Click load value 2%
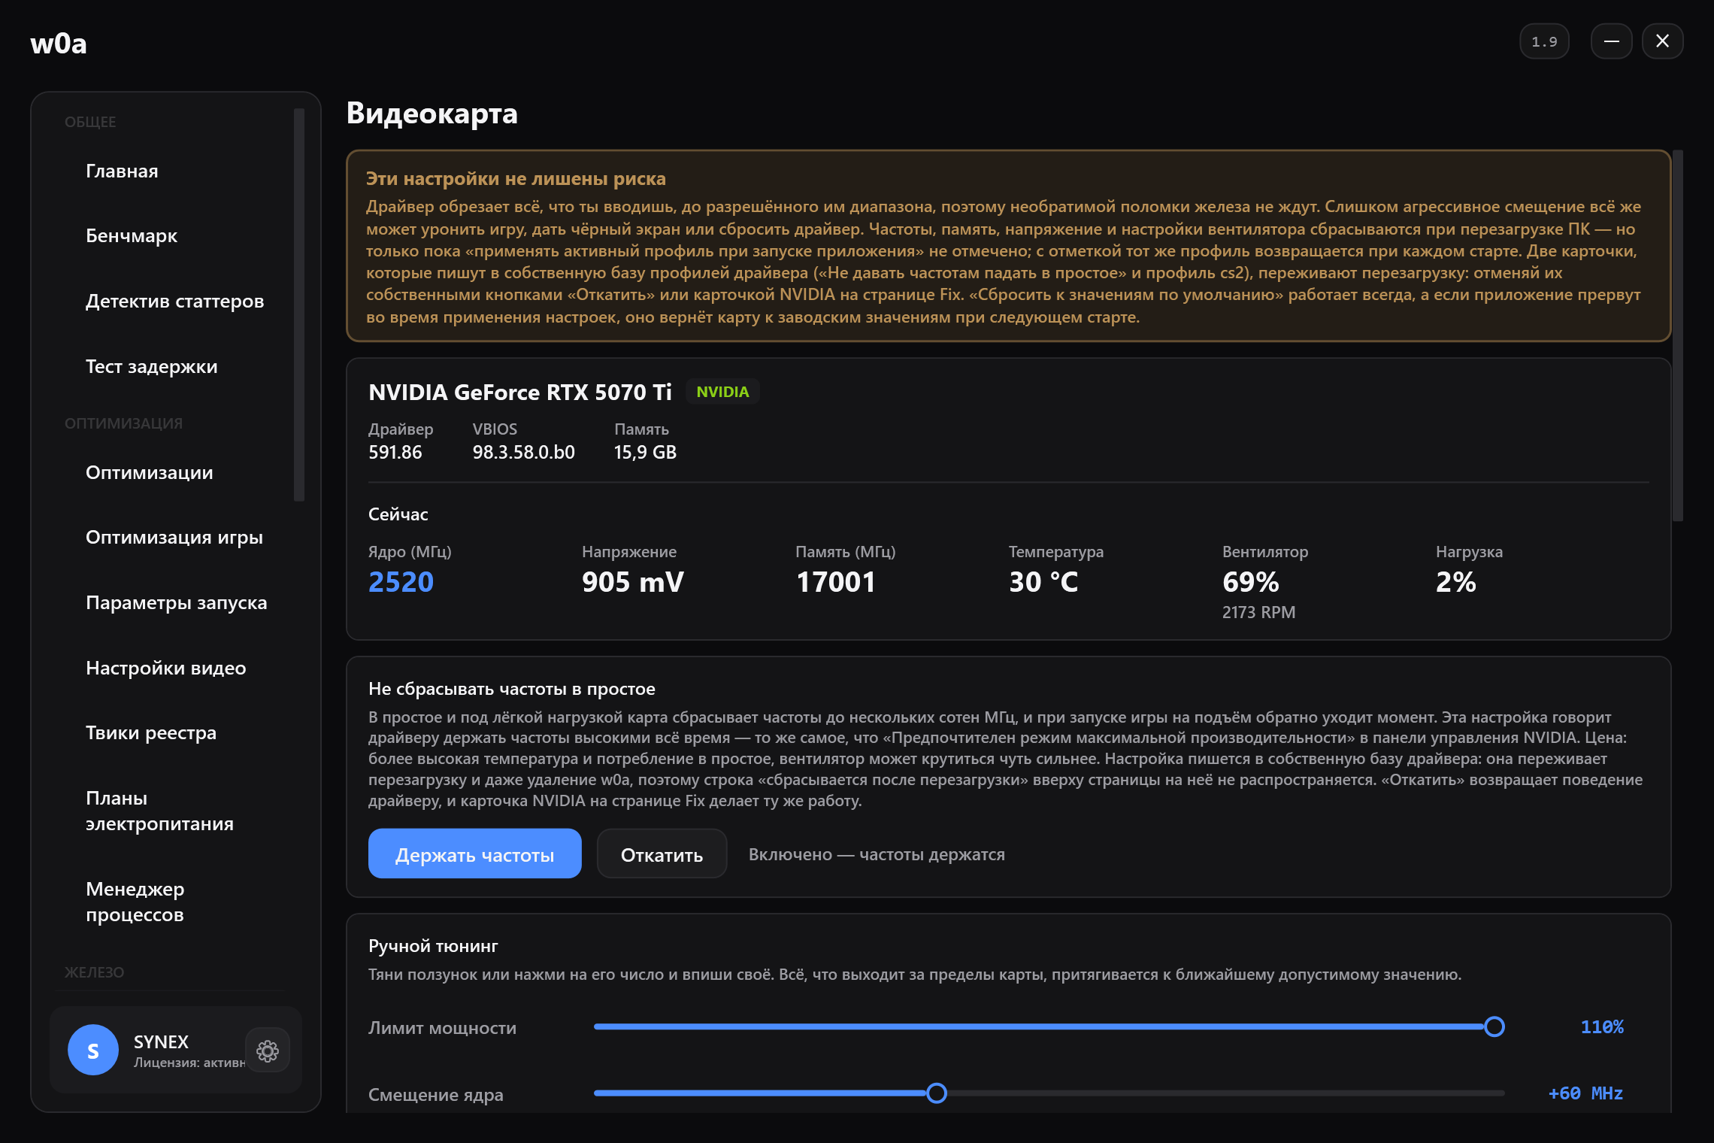The height and width of the screenshot is (1143, 1714). click(x=1455, y=582)
